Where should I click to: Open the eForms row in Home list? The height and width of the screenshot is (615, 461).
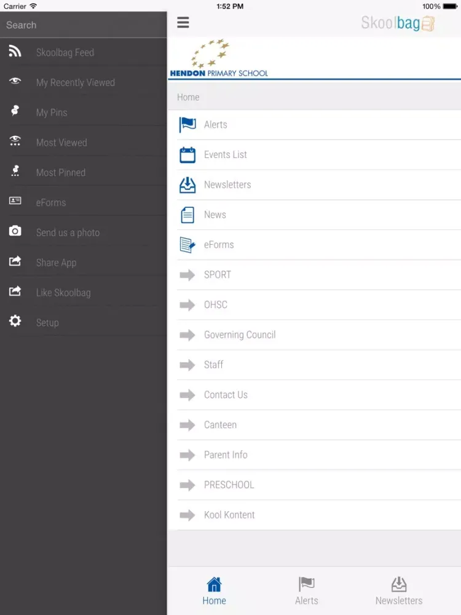314,245
